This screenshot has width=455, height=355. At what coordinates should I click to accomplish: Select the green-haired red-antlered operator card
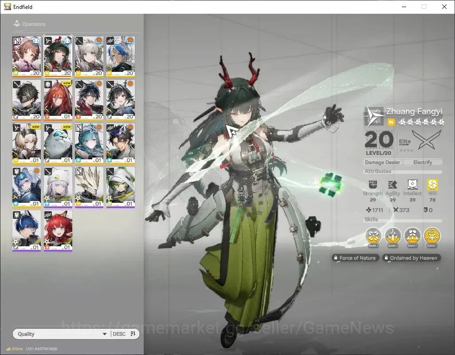point(58,56)
